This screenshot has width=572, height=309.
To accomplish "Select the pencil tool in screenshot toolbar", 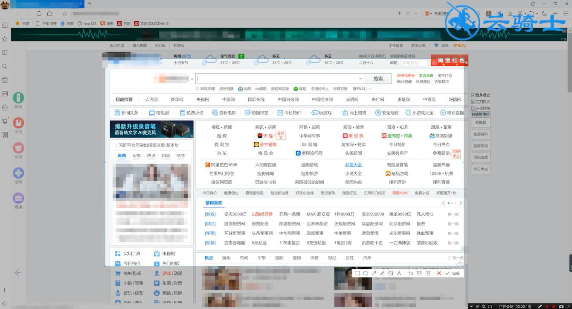I will 382,273.
